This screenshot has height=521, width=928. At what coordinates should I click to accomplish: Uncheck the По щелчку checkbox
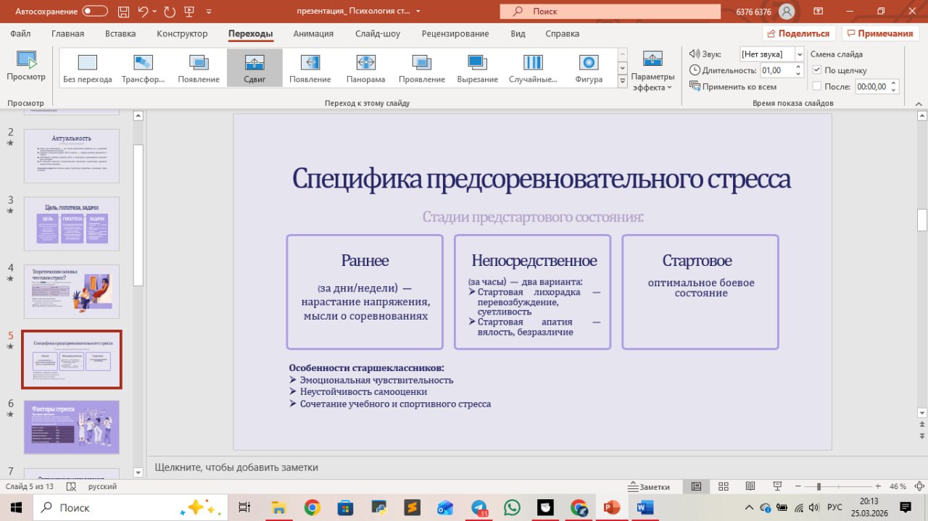817,70
